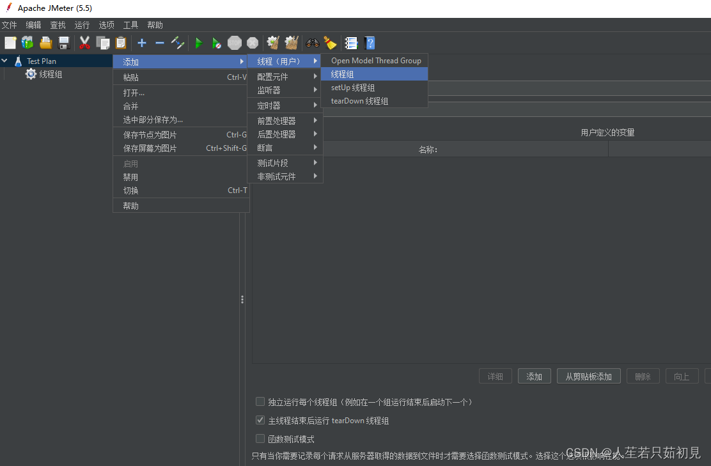Click the 添加 button below variables table
This screenshot has height=466, width=711.
[534, 377]
